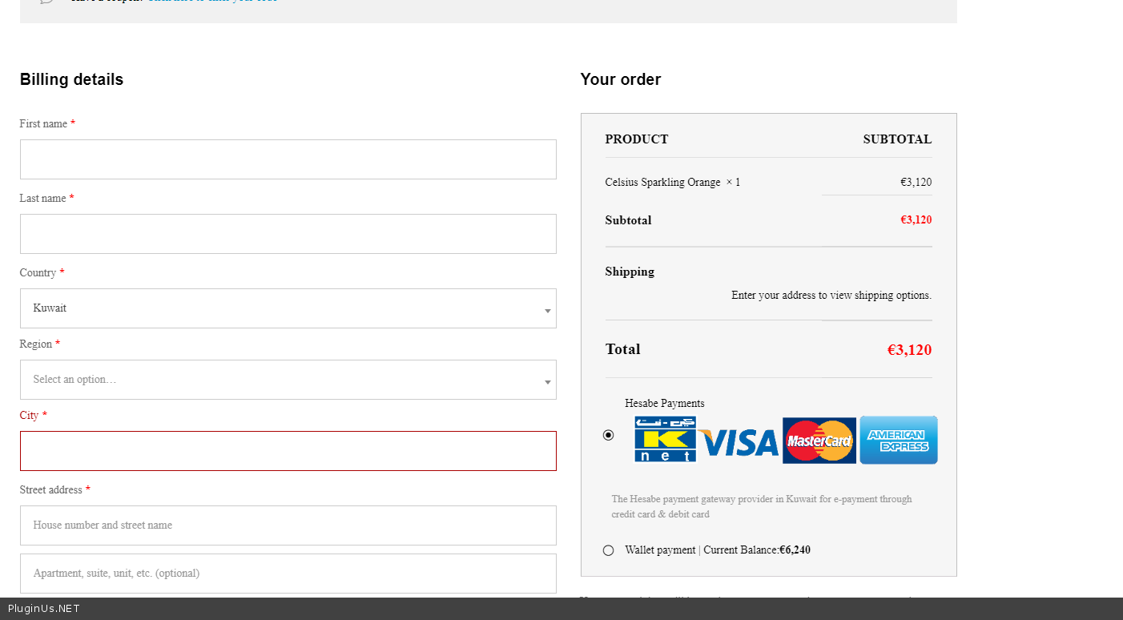Focus the First name input field
Image resolution: width=1123 pixels, height=620 pixels.
(288, 159)
